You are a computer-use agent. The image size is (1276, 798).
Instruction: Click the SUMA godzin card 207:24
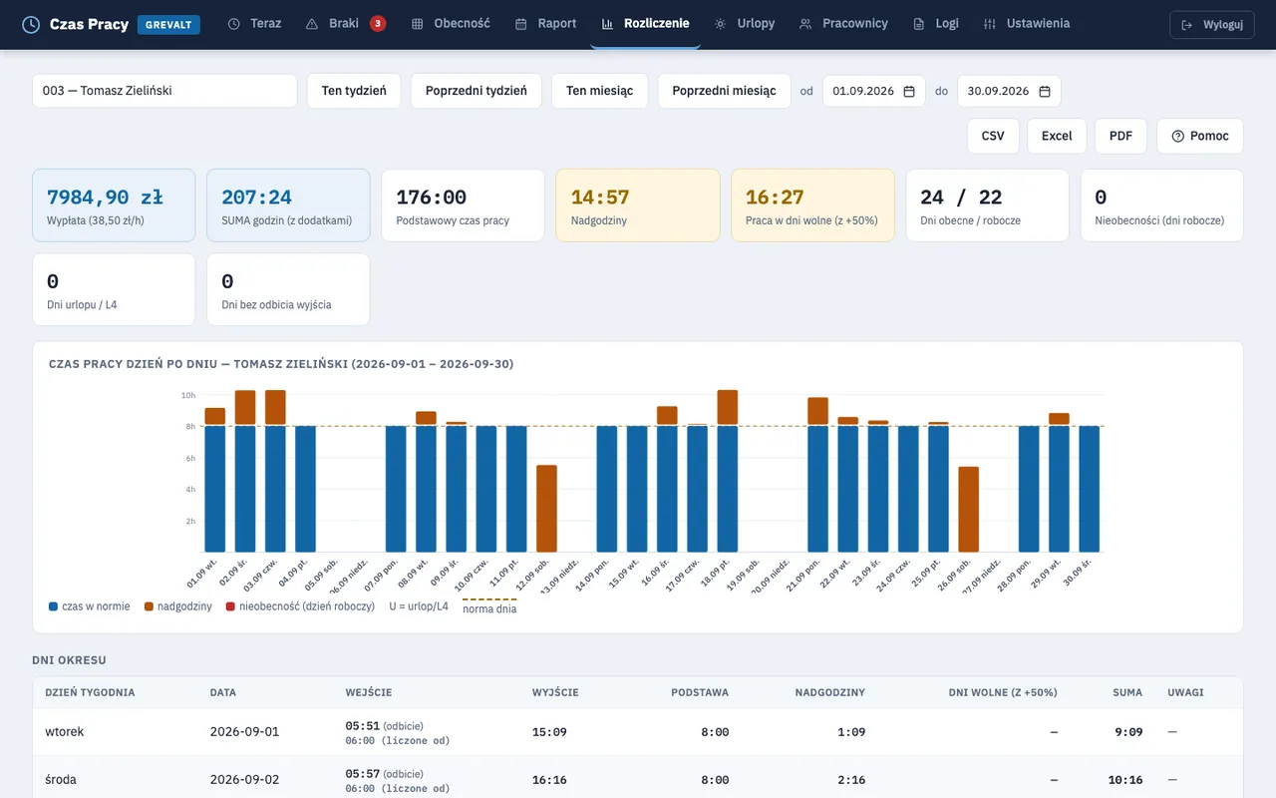tap(288, 205)
